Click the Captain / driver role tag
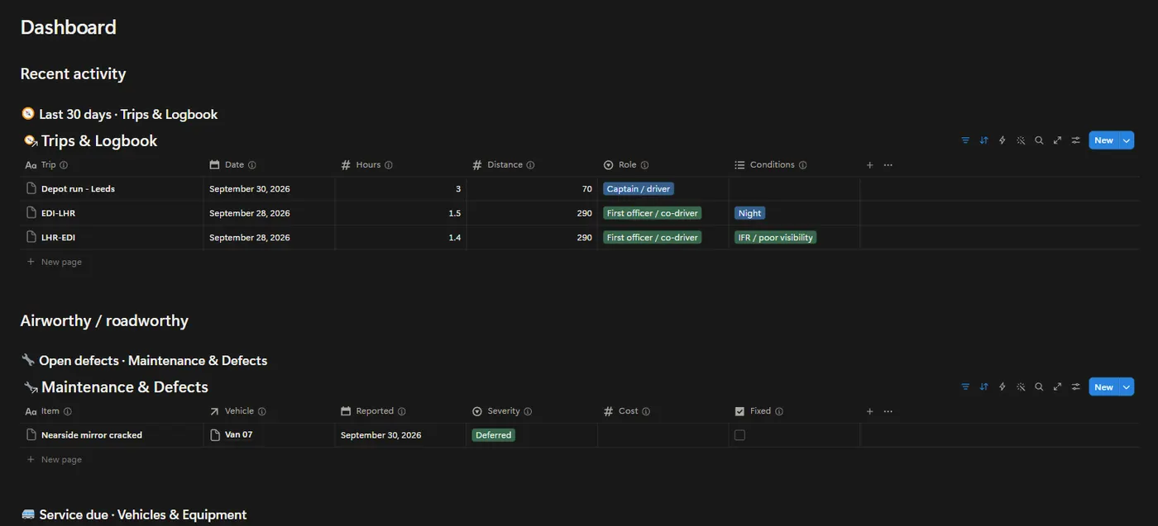This screenshot has width=1158, height=526. [639, 189]
